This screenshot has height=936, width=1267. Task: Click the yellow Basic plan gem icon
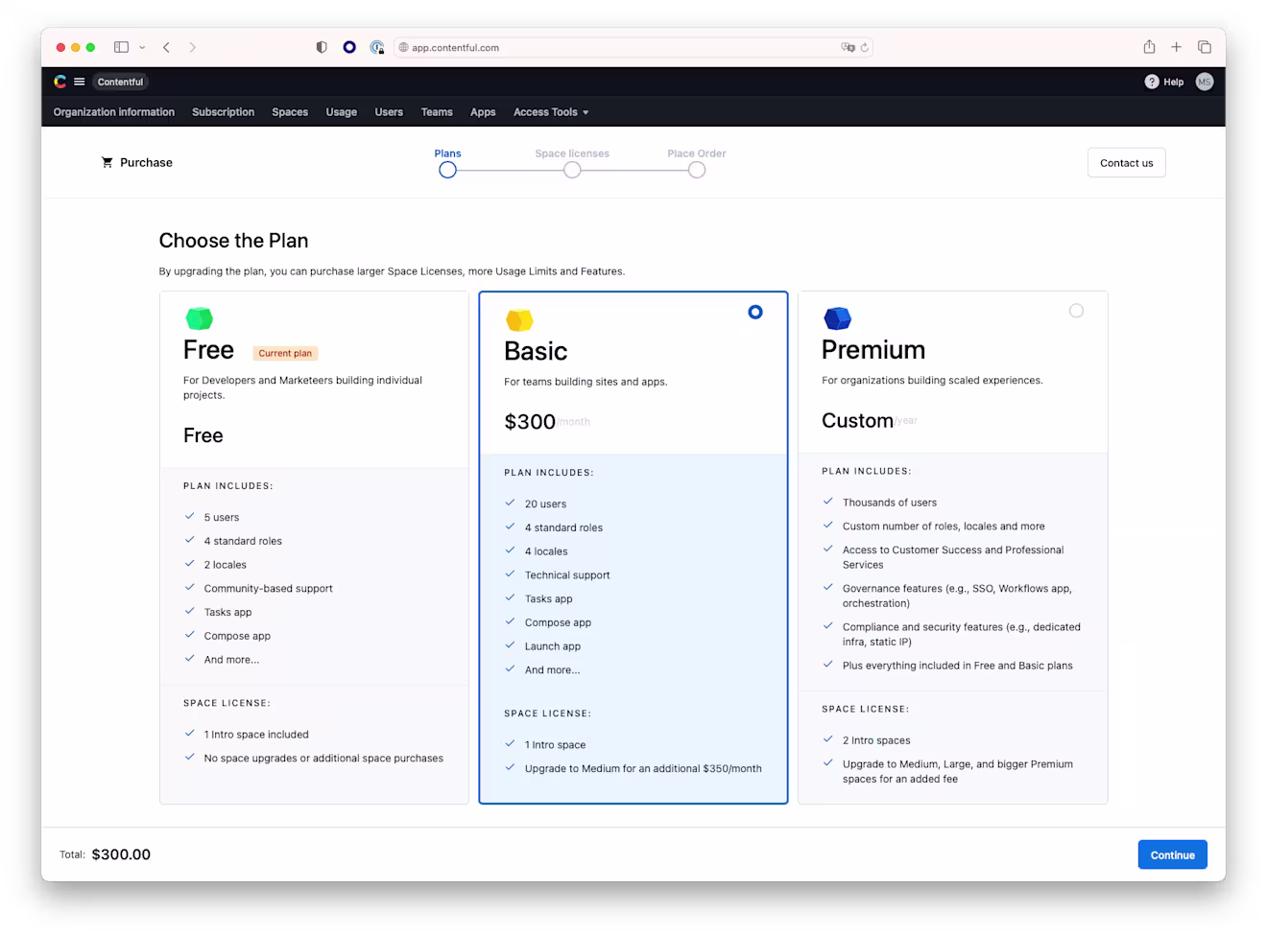pyautogui.click(x=519, y=319)
